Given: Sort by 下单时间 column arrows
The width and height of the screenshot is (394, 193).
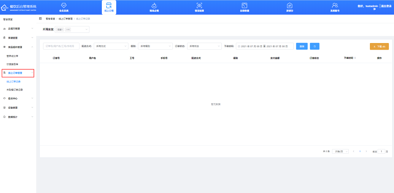Looking at the screenshot, I should click(x=355, y=58).
